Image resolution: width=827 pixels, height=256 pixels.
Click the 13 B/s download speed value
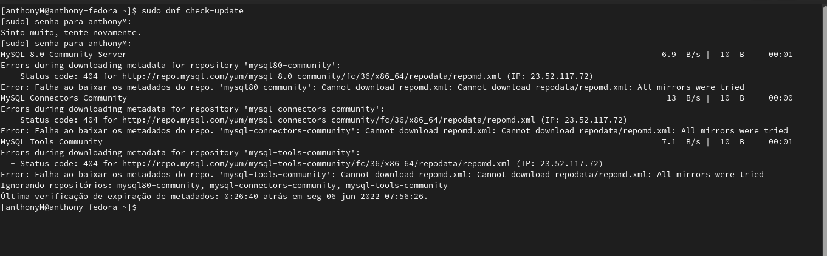[683, 98]
